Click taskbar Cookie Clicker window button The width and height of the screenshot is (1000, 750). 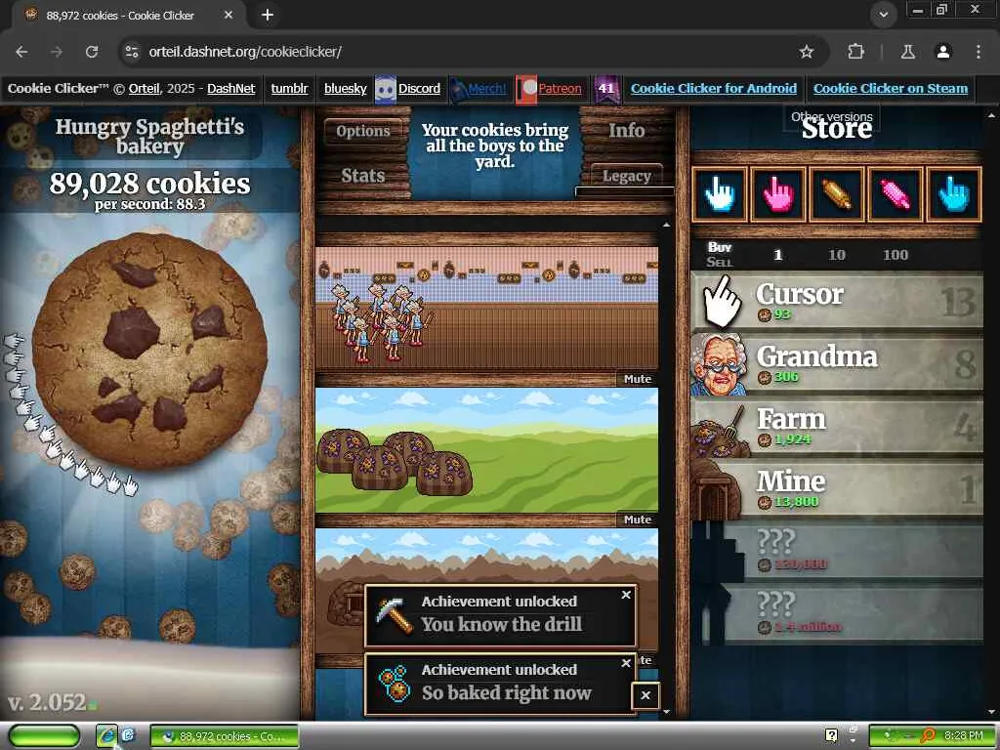(225, 736)
